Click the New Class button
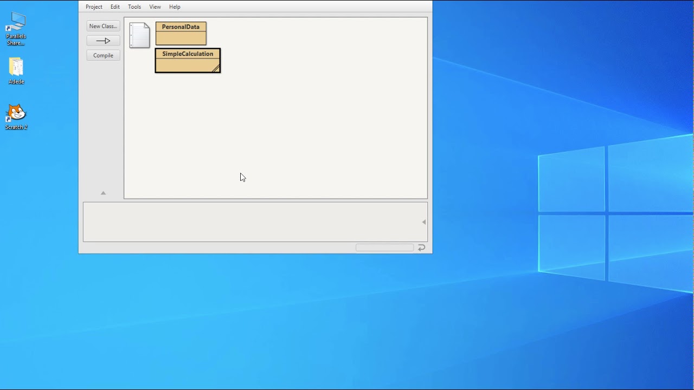 [x=103, y=26]
